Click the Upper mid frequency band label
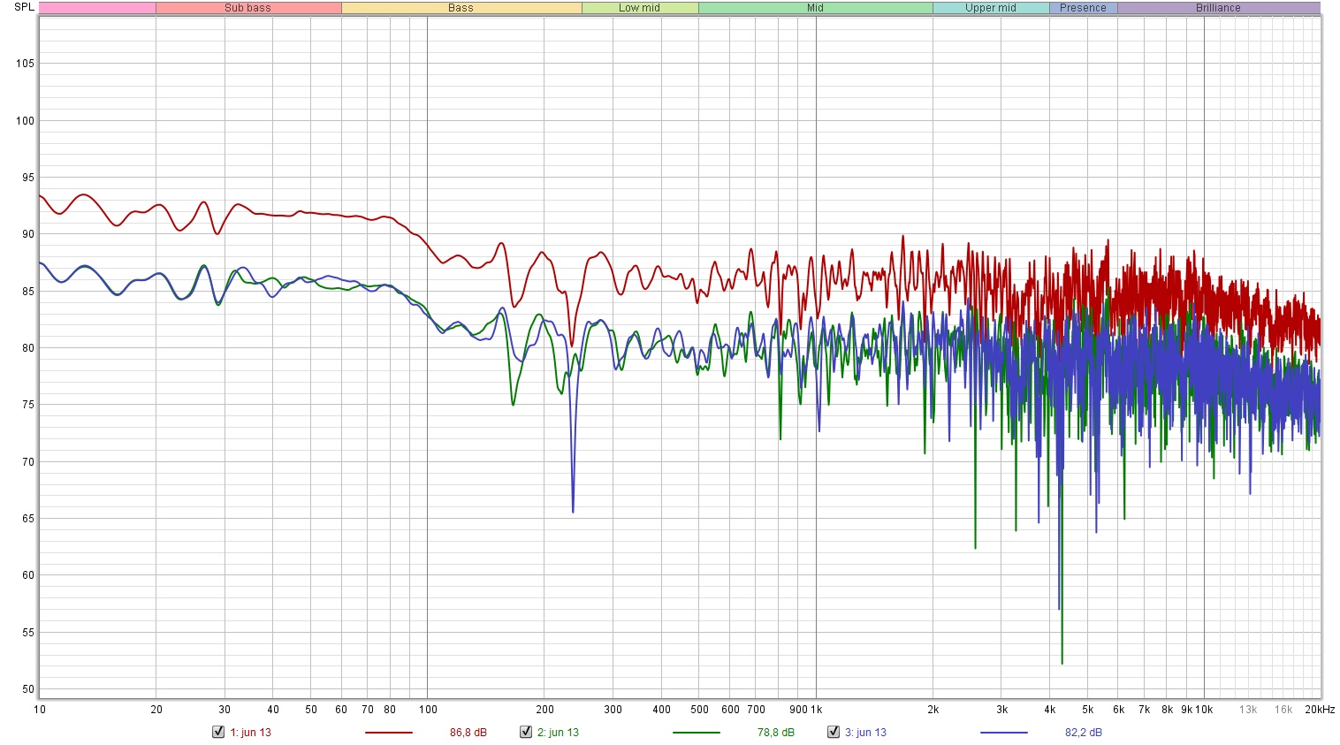The height and width of the screenshot is (745, 1340). tap(991, 8)
